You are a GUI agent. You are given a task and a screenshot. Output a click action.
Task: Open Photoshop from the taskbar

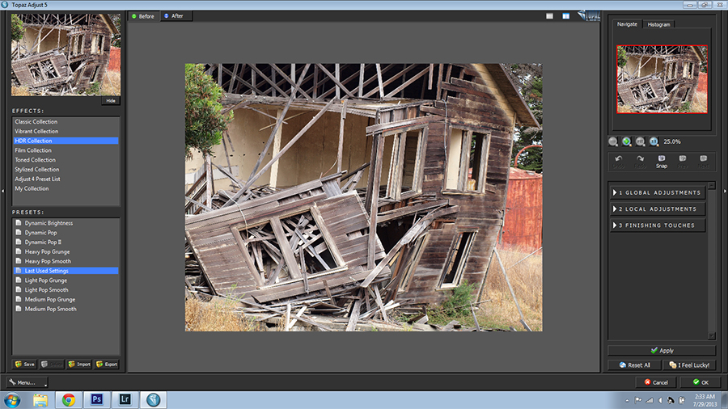96,399
